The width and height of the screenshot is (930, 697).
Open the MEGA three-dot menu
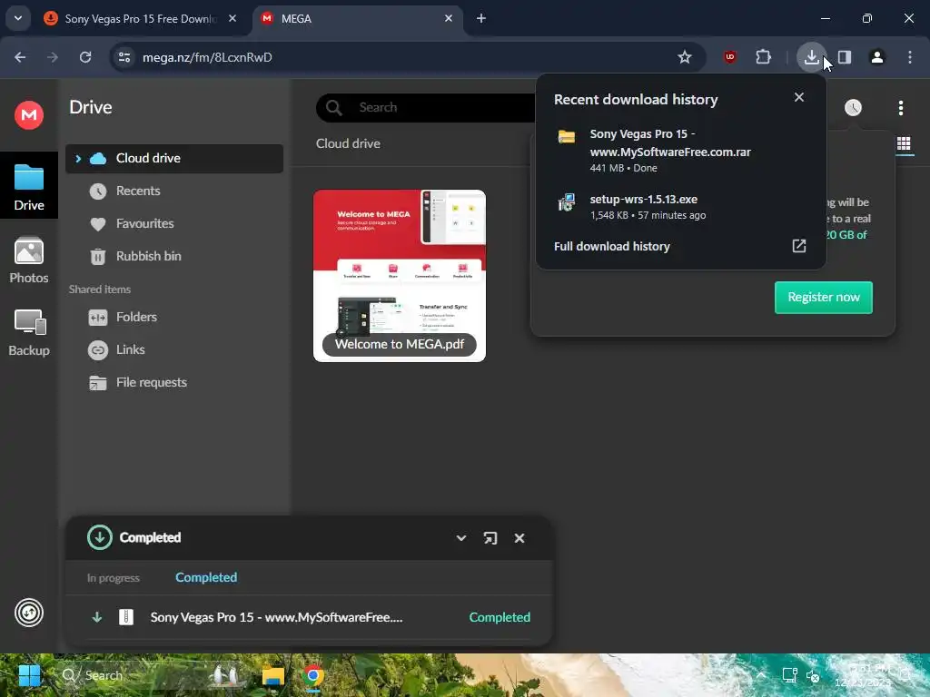900,108
